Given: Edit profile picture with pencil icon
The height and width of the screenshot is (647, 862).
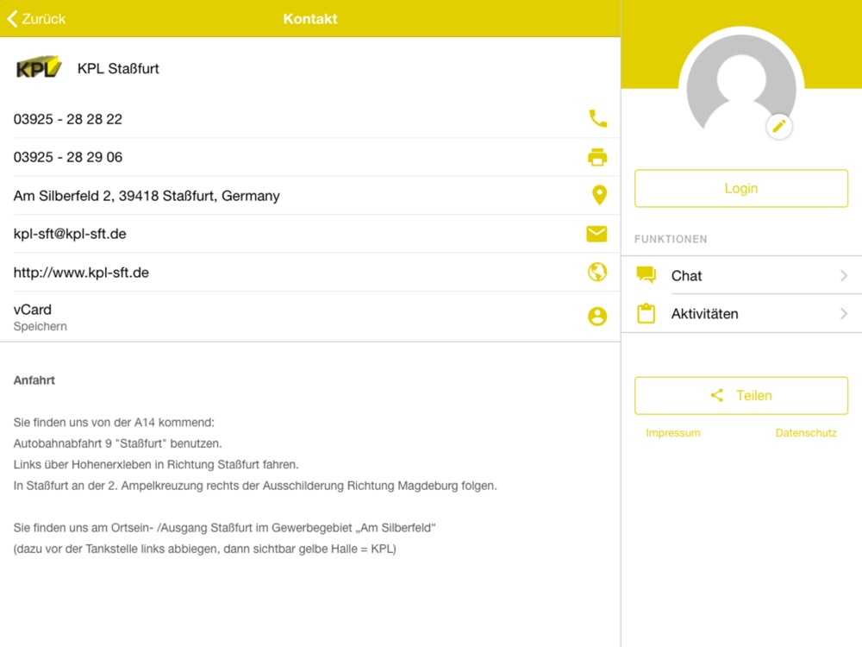Looking at the screenshot, I should point(779,127).
